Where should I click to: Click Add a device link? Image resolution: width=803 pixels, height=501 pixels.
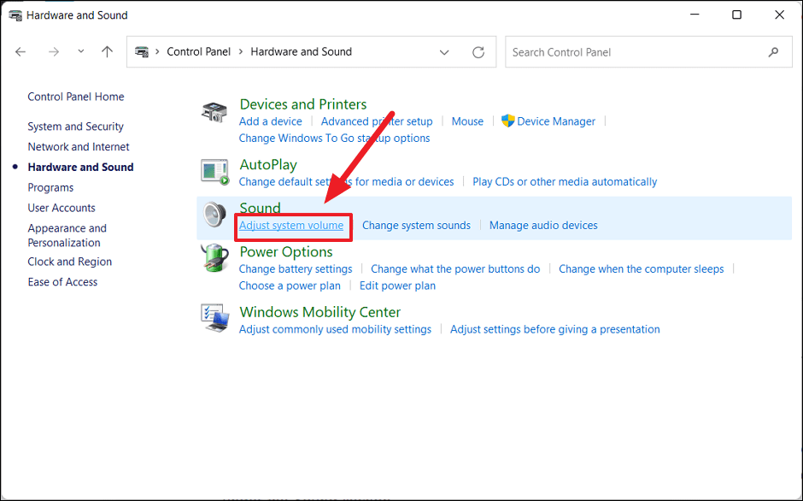271,121
